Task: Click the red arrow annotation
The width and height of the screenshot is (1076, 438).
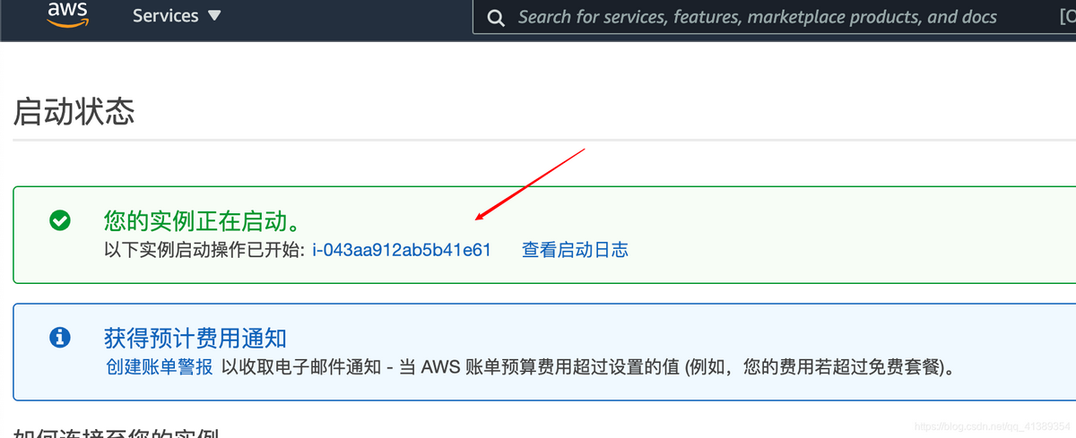Action: click(530, 184)
